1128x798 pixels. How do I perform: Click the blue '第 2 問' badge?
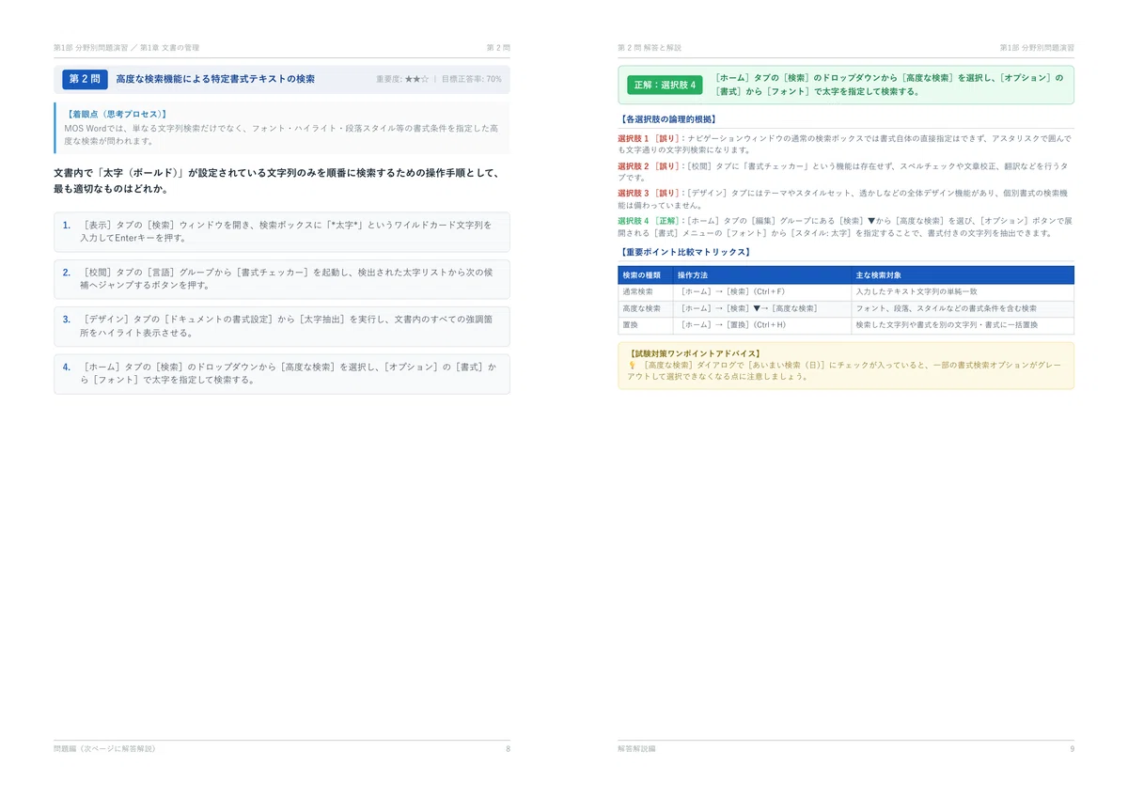coord(85,80)
